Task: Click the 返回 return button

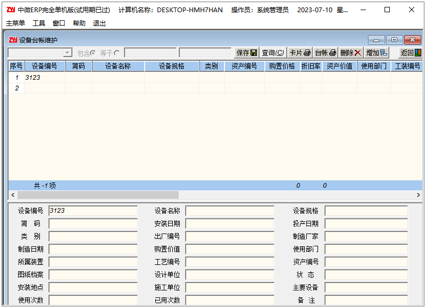Action: pyautogui.click(x=411, y=53)
